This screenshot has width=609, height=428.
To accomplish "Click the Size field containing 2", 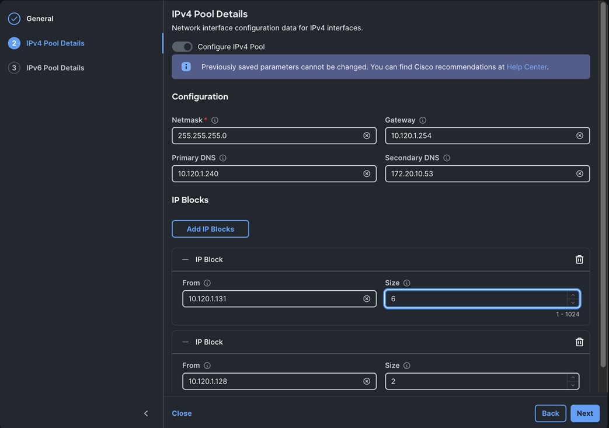I will point(482,381).
